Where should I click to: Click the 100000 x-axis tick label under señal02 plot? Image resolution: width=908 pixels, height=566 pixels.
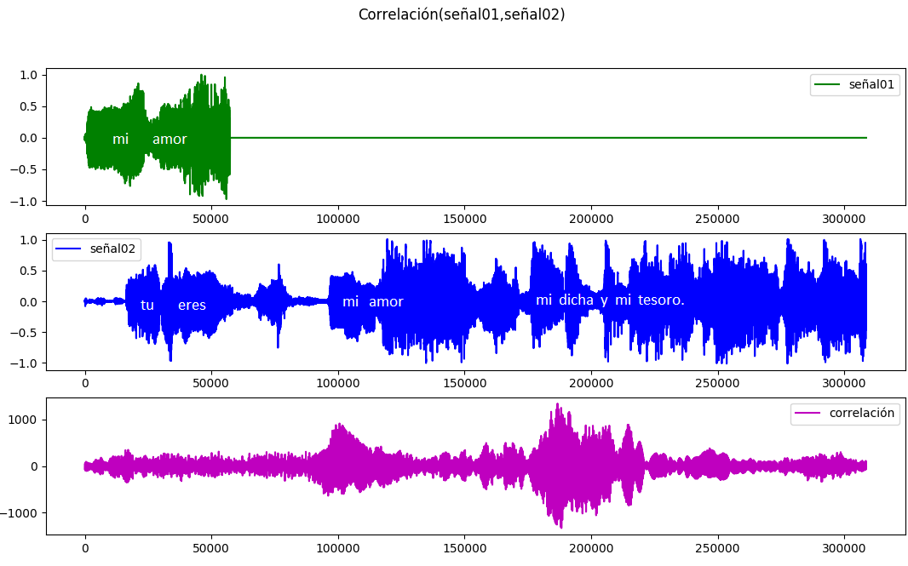pyautogui.click(x=338, y=384)
